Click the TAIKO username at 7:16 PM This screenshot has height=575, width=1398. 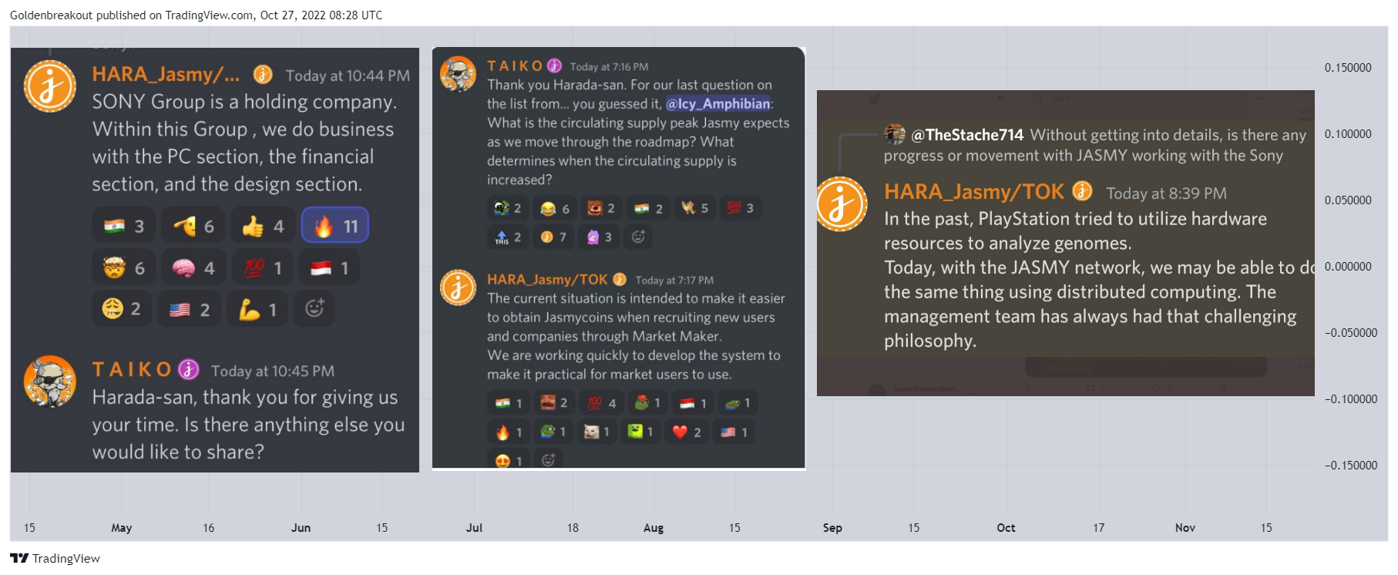click(x=515, y=66)
